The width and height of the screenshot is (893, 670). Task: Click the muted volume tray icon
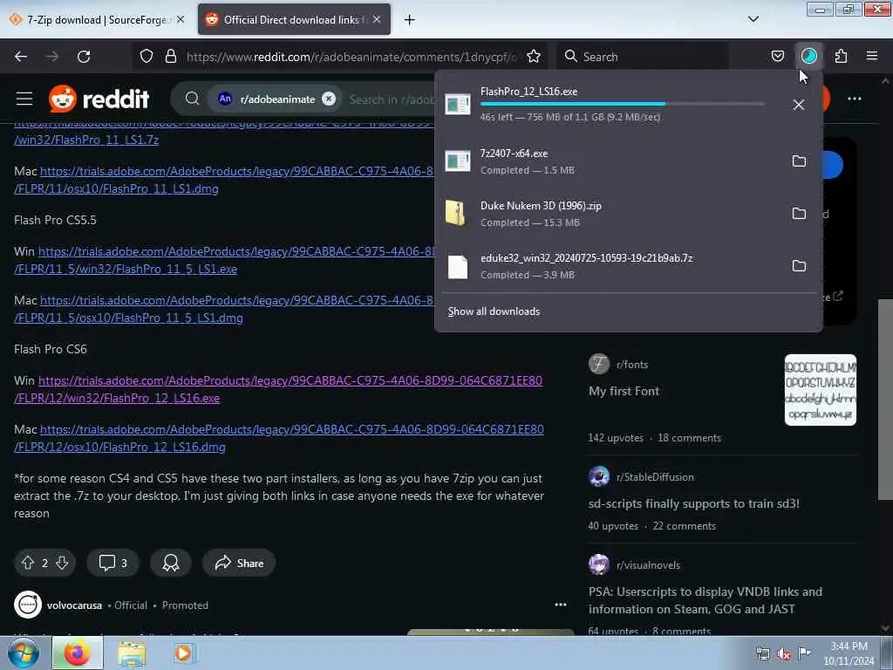pyautogui.click(x=784, y=654)
